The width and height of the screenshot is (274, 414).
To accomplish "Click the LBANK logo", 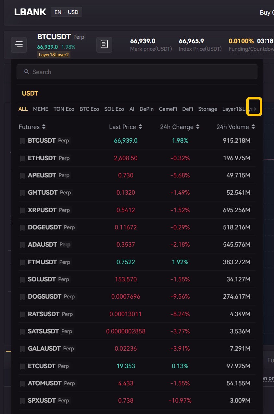I will pyautogui.click(x=30, y=12).
